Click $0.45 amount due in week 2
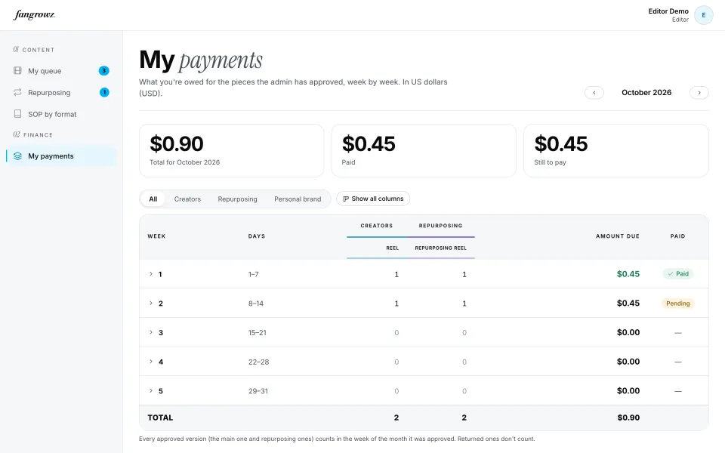The height and width of the screenshot is (453, 725). tap(628, 304)
